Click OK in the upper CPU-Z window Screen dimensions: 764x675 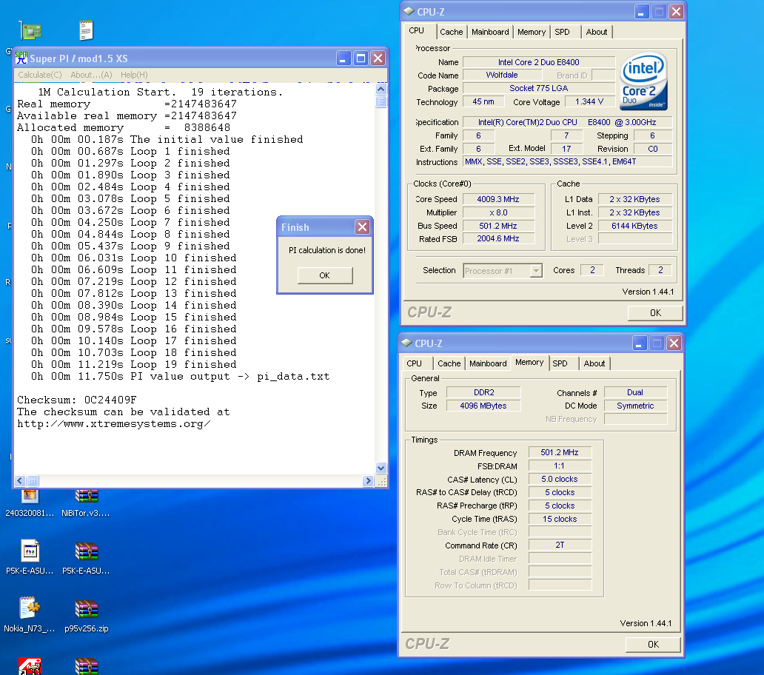click(655, 312)
